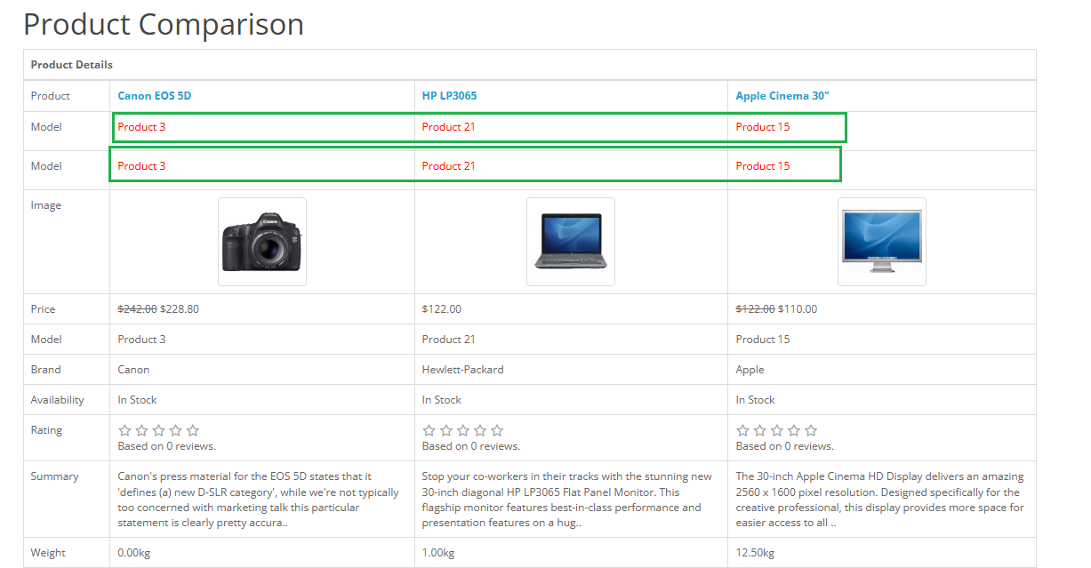
Task: Click the Apple Cinema sale price $110.00
Action: (797, 309)
